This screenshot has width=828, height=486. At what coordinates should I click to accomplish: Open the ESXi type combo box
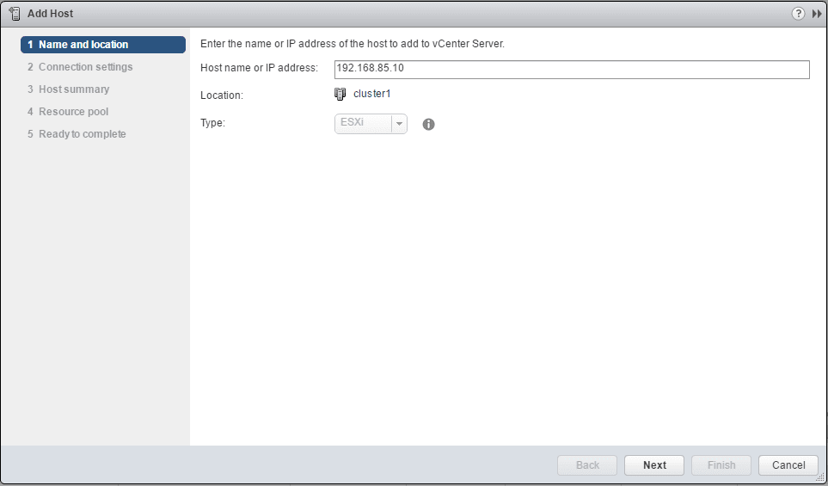coord(363,123)
